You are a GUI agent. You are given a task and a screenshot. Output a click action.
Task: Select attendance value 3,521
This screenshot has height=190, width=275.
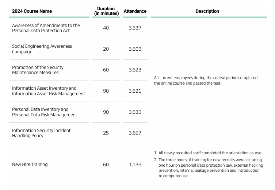tap(135, 91)
